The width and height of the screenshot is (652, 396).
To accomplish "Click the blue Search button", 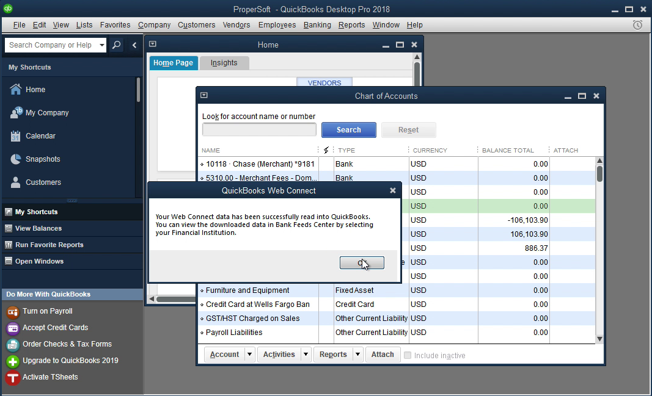I will pos(348,130).
